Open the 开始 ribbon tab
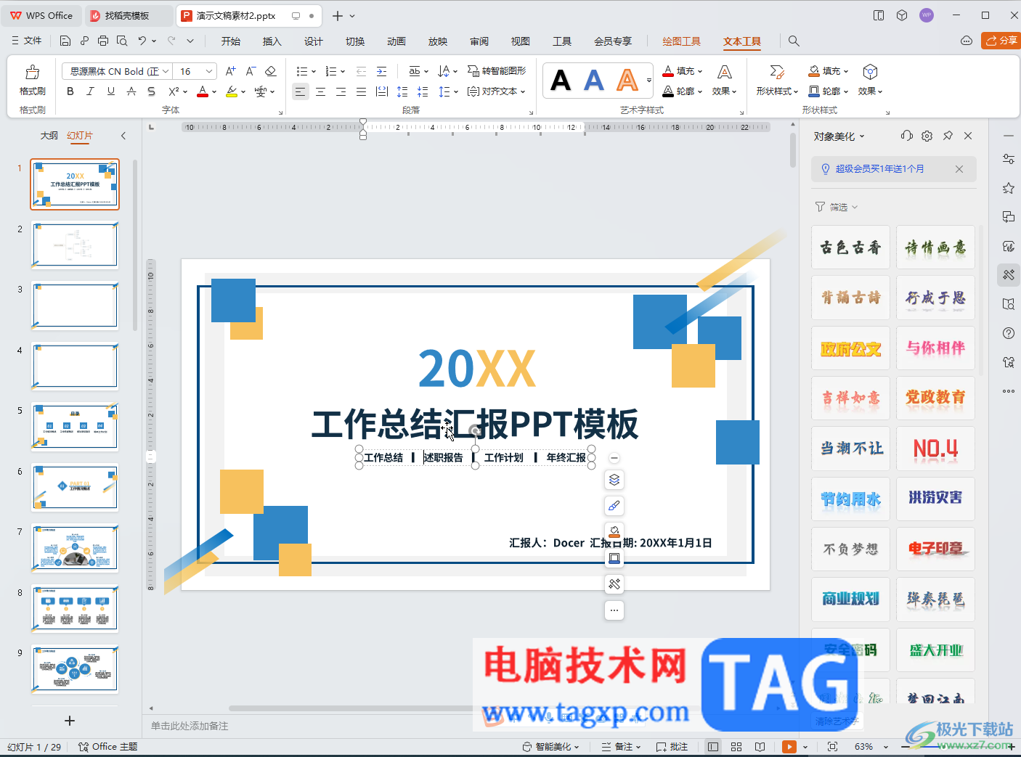This screenshot has width=1021, height=757. point(231,41)
